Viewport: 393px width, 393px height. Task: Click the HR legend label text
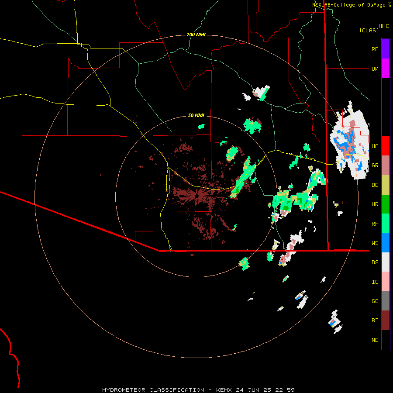click(x=375, y=204)
